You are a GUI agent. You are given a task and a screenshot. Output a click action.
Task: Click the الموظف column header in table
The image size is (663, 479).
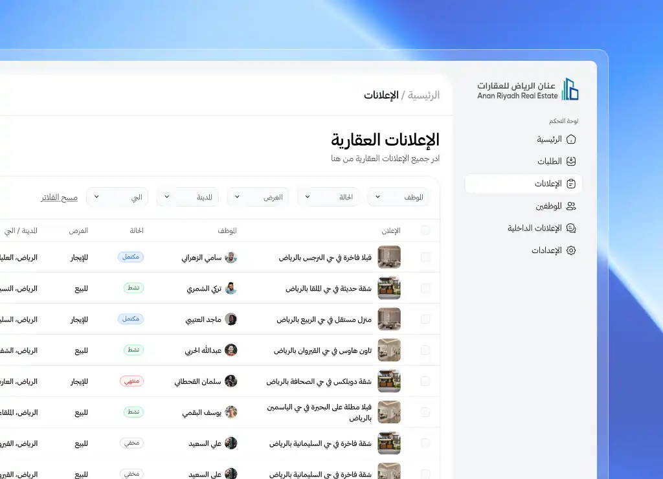[227, 230]
